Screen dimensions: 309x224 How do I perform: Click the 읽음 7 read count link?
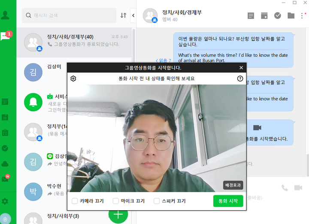(x=164, y=61)
